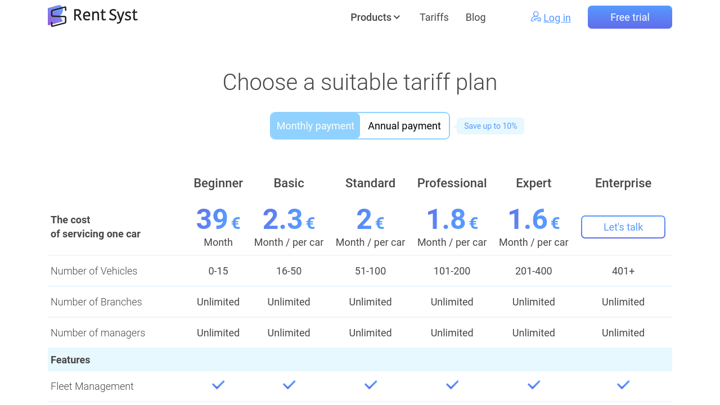Switch to Annual payment billing
720x405 pixels.
pos(404,126)
